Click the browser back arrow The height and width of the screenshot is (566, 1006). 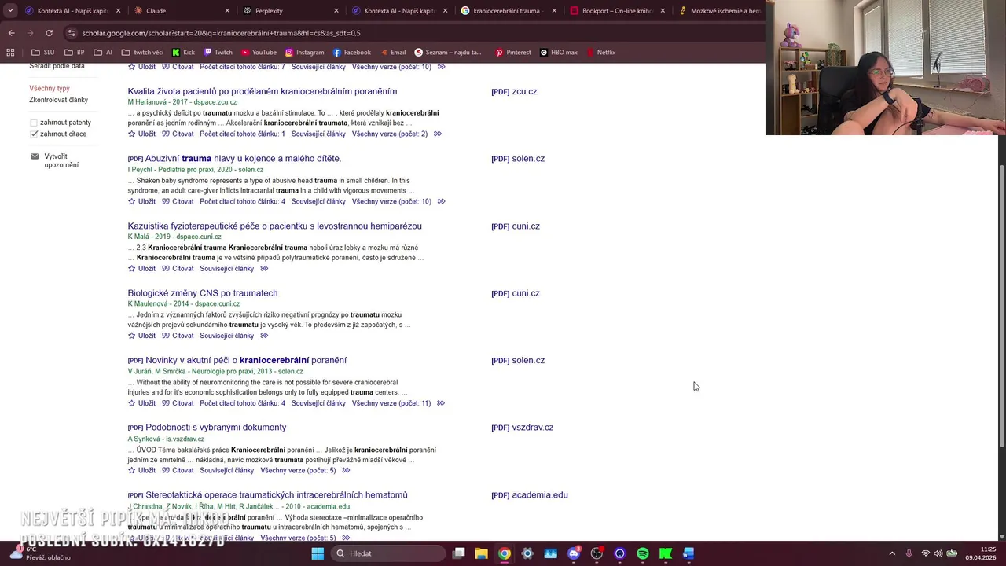pyautogui.click(x=11, y=33)
